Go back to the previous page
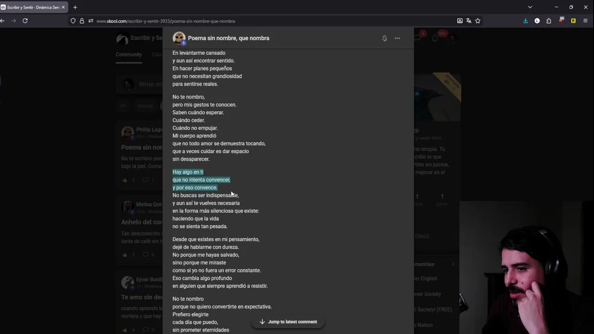 [3, 21]
